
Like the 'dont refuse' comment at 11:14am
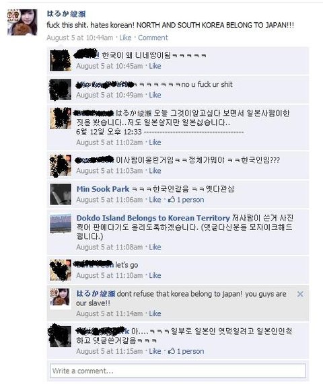coord(155,313)
